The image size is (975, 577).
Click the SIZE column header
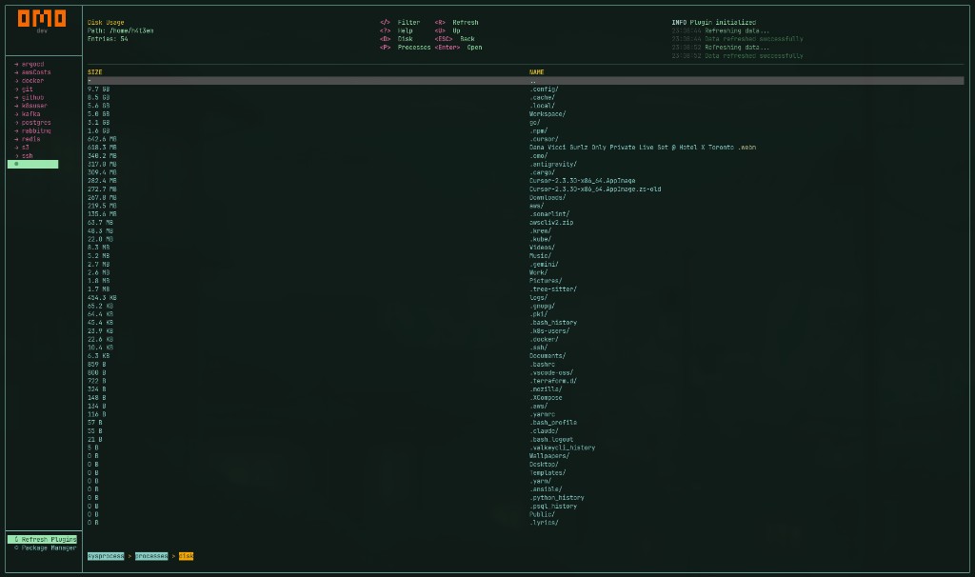pyautogui.click(x=94, y=72)
